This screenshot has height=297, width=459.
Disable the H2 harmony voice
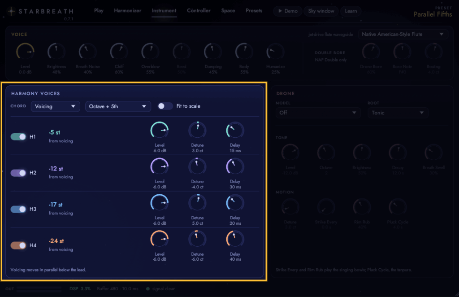pos(18,173)
